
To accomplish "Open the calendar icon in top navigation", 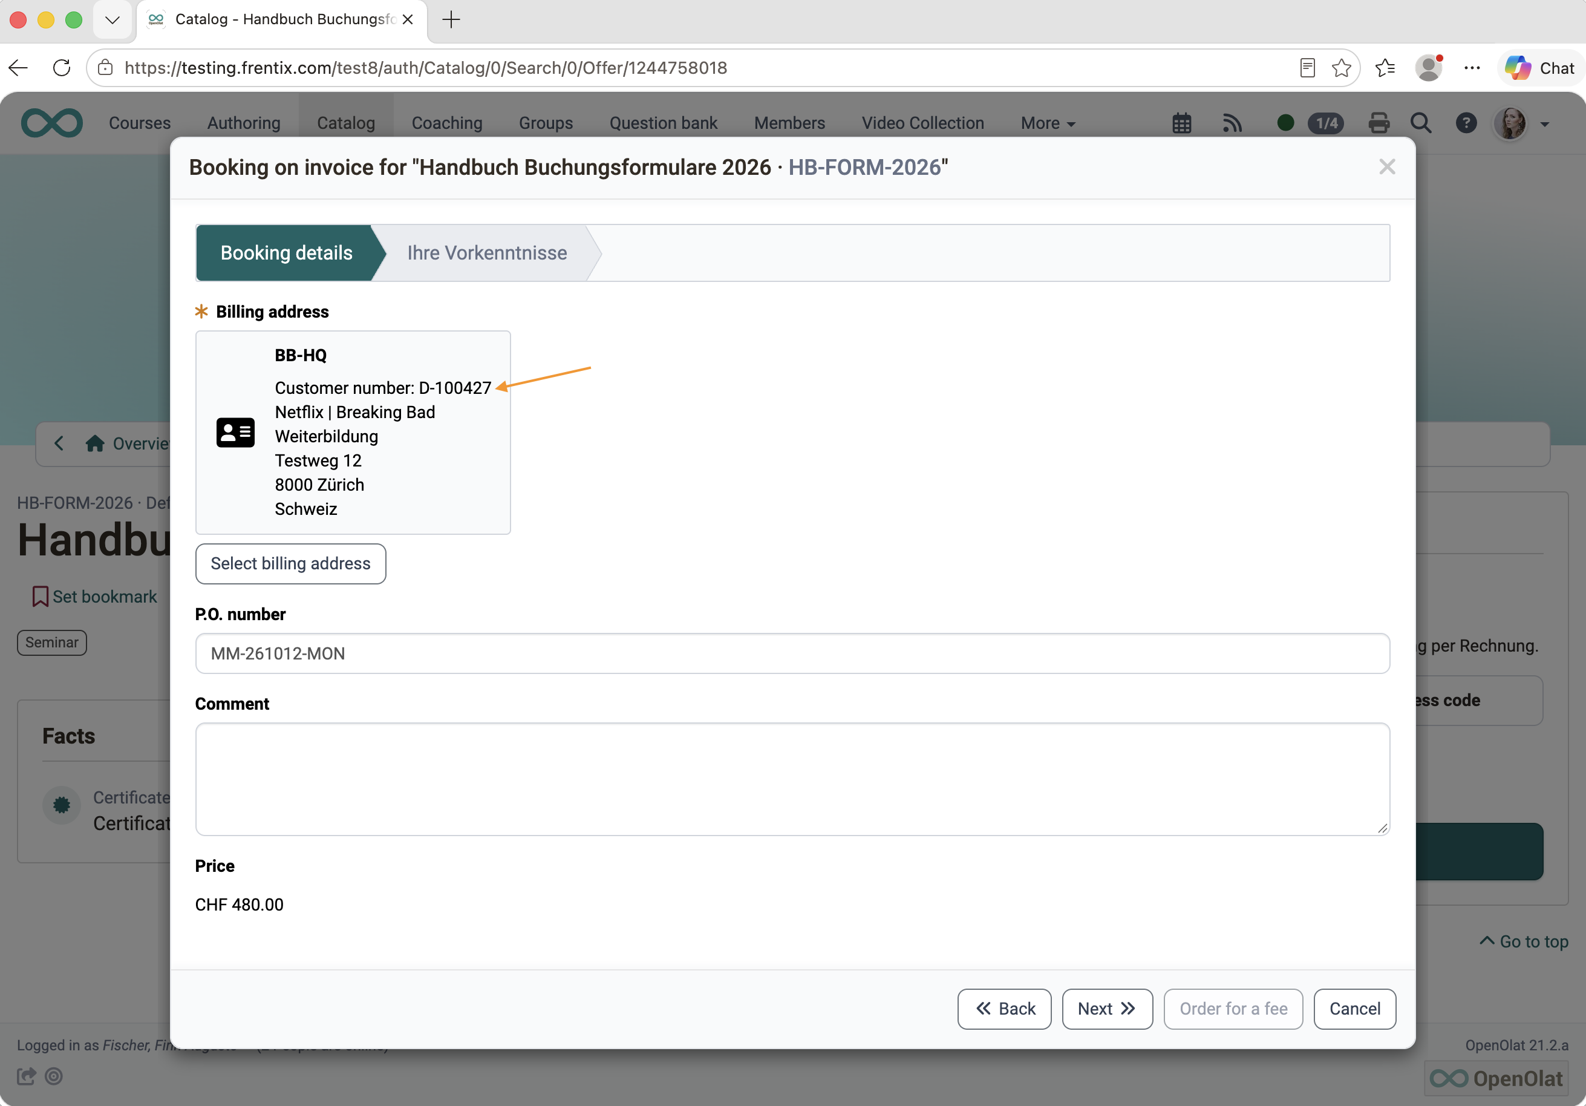I will [1181, 123].
